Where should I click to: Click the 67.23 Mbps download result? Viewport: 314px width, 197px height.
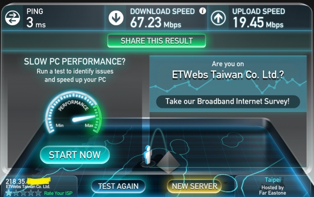pyautogui.click(x=156, y=23)
